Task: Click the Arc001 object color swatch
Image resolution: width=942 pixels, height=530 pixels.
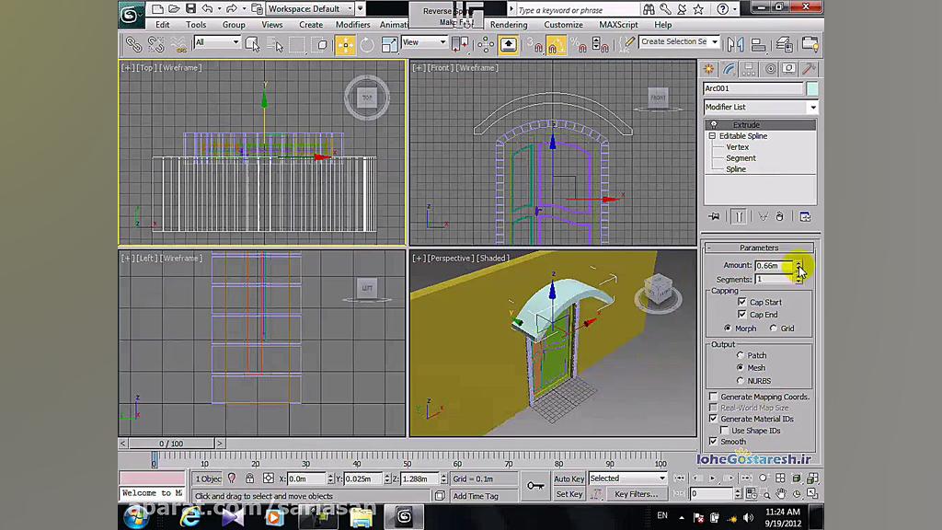Action: 812,88
